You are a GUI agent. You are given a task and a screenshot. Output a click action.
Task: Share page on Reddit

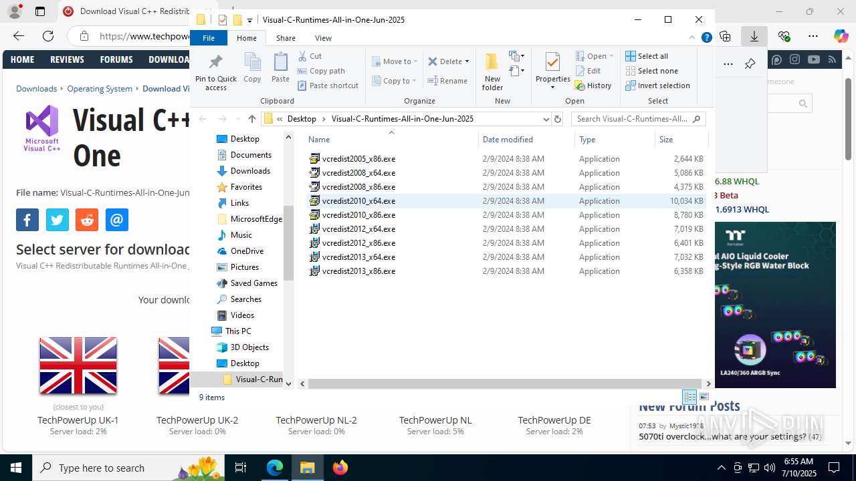coord(87,220)
